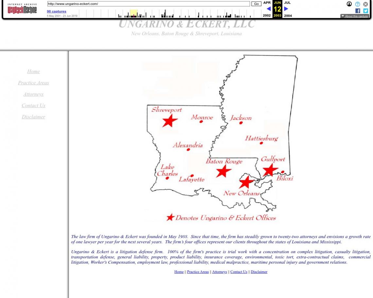The height and width of the screenshot is (298, 373).
Task: Click the 'Denotes Ungarino & Eckert Offices' legend text
Action: click(x=225, y=218)
